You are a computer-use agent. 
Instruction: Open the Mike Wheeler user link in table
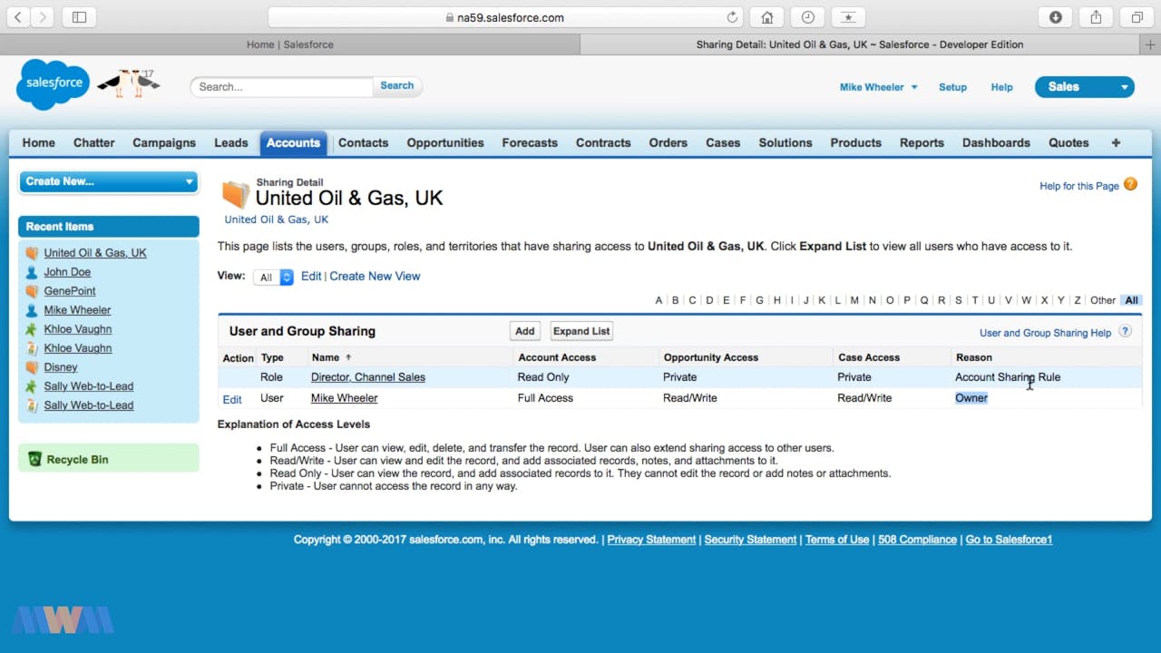click(344, 398)
